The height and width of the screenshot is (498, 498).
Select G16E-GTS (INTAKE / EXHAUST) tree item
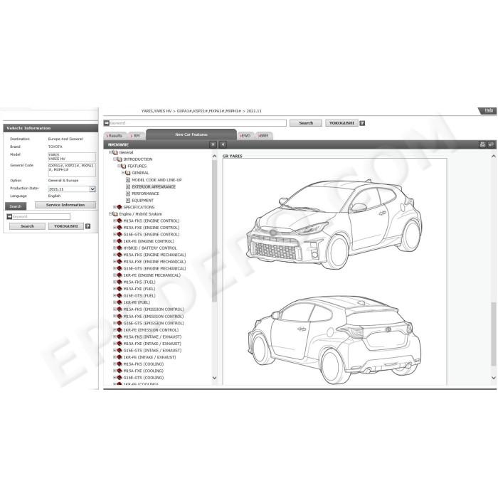152,350
